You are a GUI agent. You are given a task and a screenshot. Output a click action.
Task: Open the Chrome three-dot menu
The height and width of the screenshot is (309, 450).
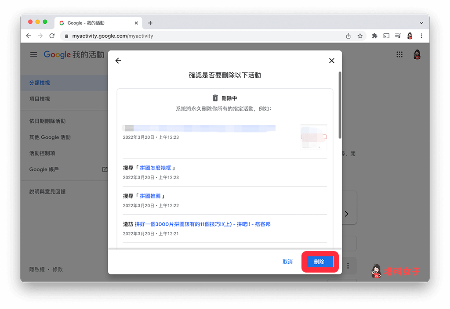(x=421, y=36)
